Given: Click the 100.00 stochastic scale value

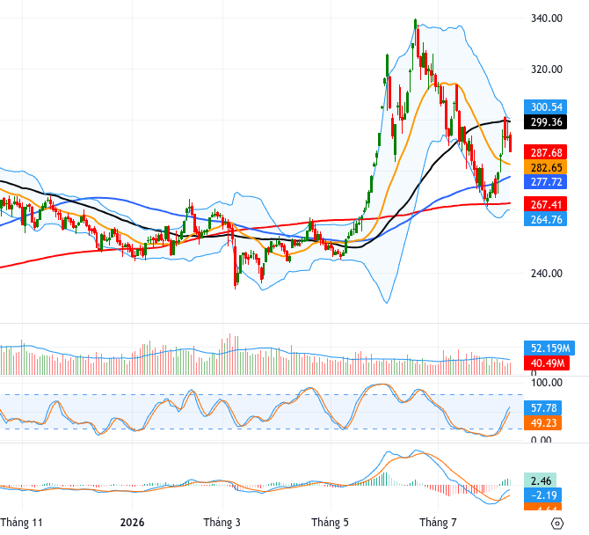Looking at the screenshot, I should [x=547, y=383].
